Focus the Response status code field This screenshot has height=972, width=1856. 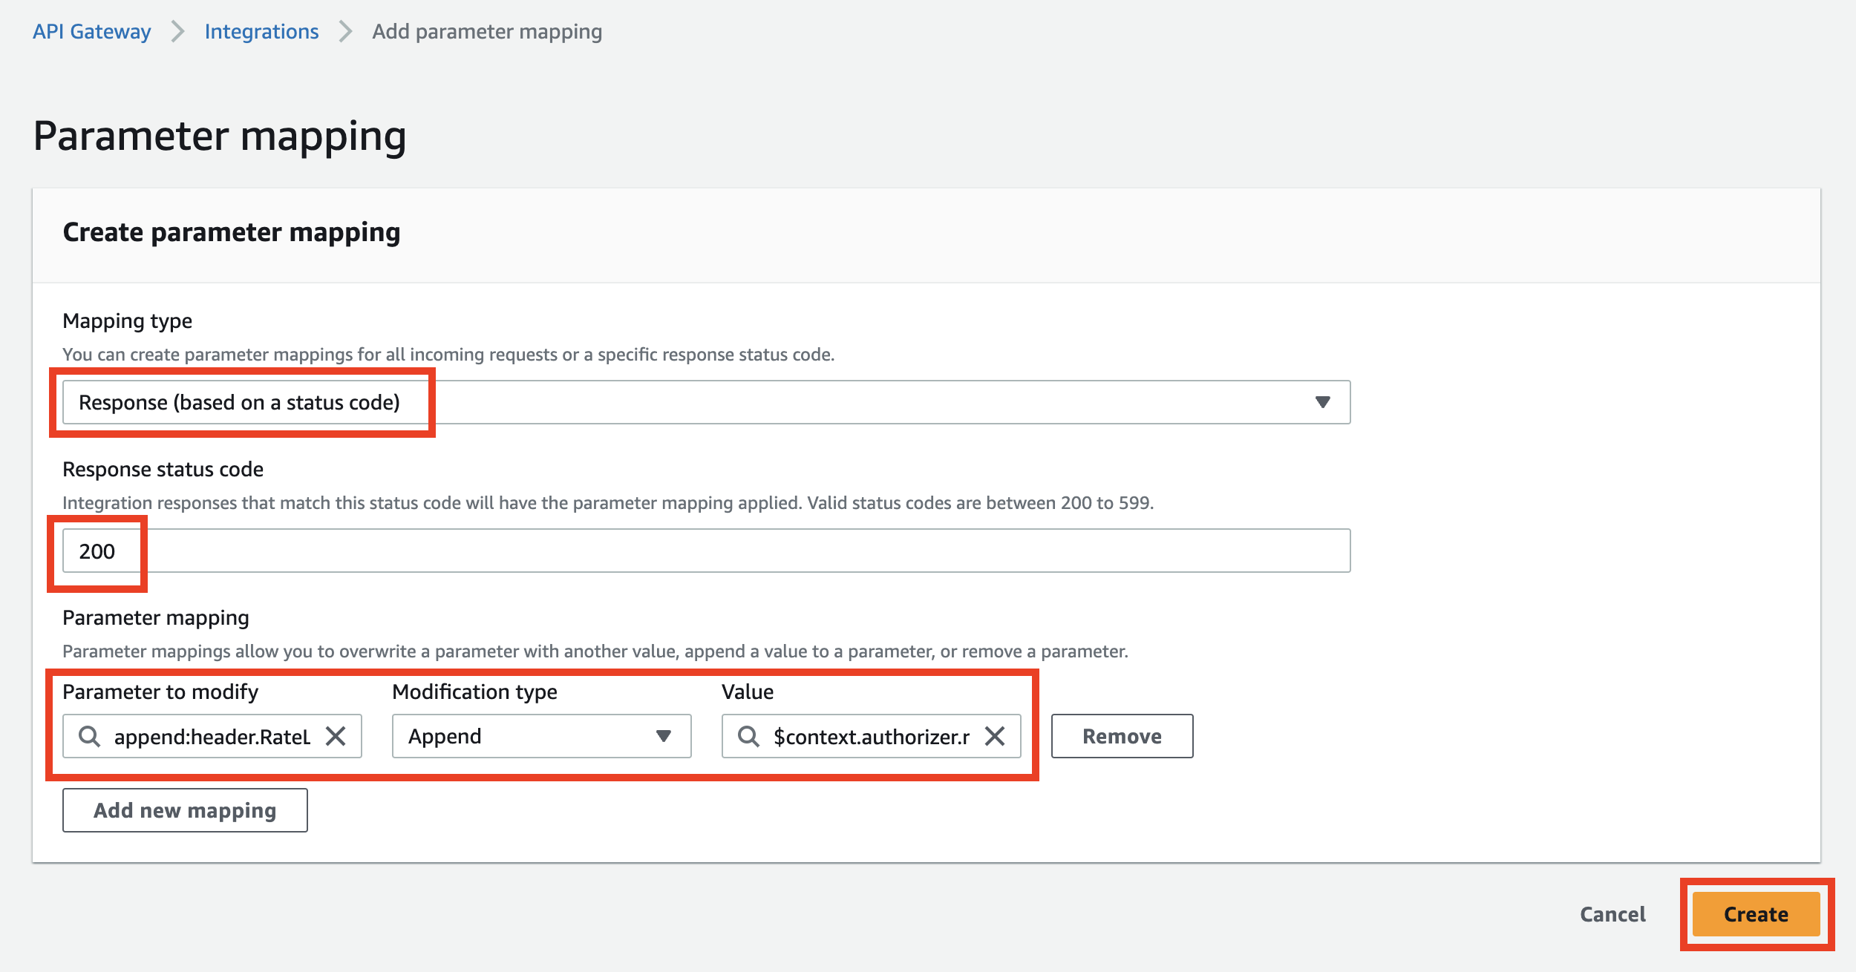click(x=705, y=551)
